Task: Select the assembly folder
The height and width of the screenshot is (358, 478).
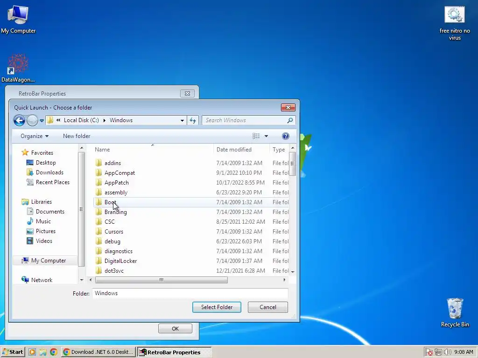Action: [116, 193]
